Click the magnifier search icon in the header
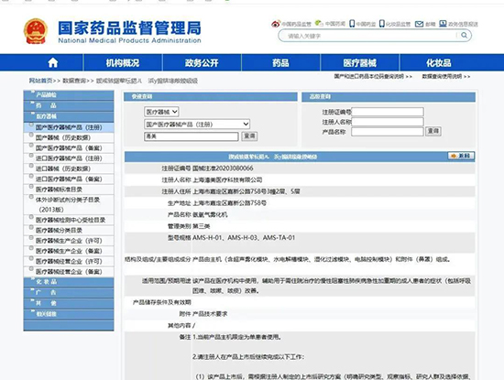The height and width of the screenshot is (380, 504). click(465, 35)
